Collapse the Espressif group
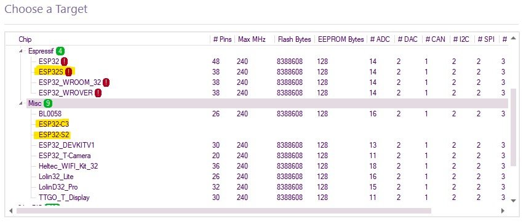This screenshot has height=224, width=526. tap(21, 51)
